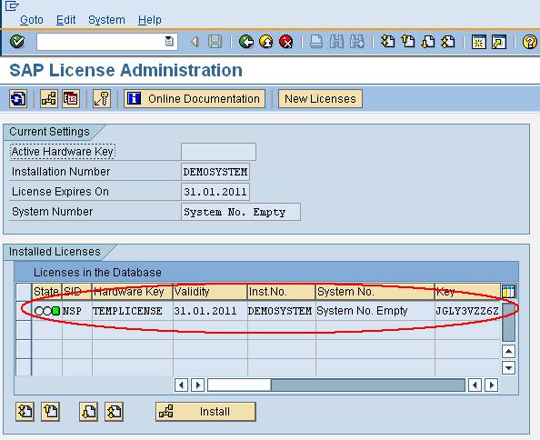
Task: Open Help with the question mark icon
Action: pos(530,42)
